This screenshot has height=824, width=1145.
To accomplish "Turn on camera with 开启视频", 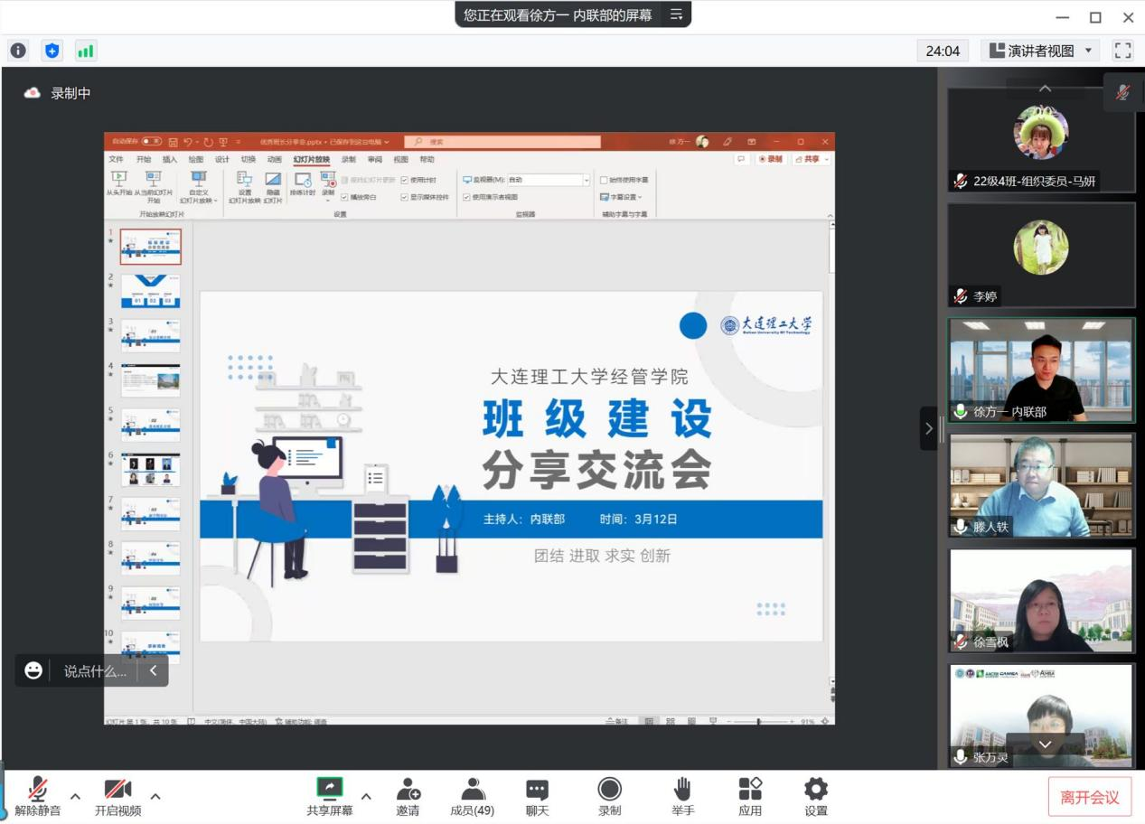I will 117,796.
